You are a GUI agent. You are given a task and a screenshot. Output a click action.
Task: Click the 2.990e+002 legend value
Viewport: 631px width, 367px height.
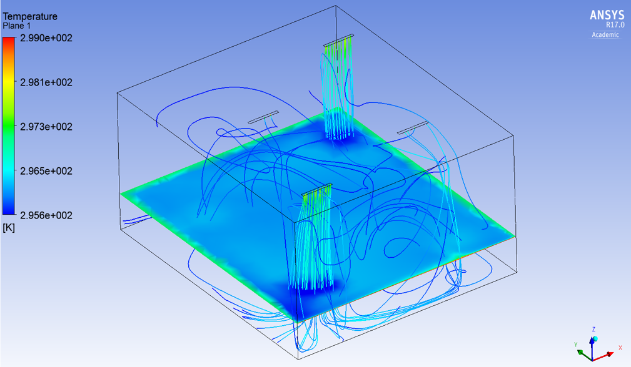click(46, 38)
